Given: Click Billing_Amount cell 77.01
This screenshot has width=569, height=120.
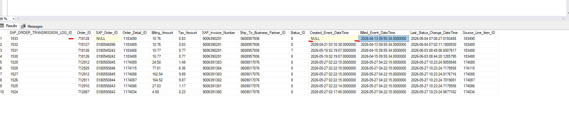Looking at the screenshot, I should pyautogui.click(x=163, y=68).
